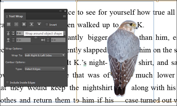This screenshot has height=106, width=177.
Task: Click the Bottom Offset icon
Action: [8, 40]
